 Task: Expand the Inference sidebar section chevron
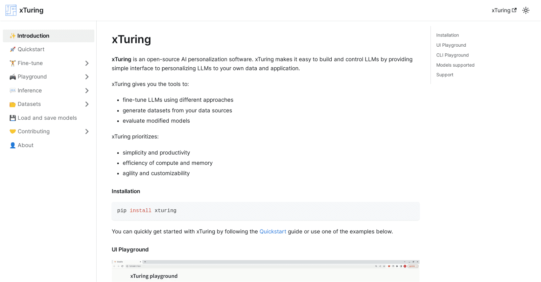click(x=87, y=91)
